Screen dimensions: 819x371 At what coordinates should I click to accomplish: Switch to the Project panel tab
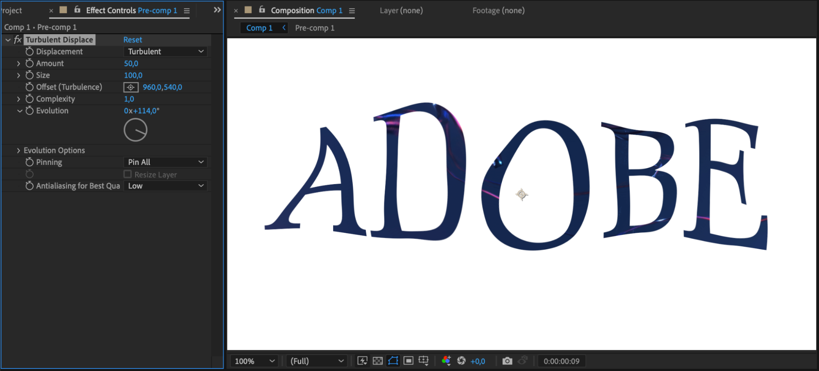[x=11, y=11]
